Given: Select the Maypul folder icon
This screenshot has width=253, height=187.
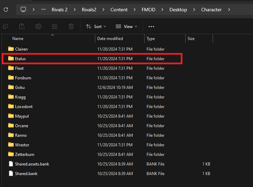Looking at the screenshot, I should click(x=11, y=116).
